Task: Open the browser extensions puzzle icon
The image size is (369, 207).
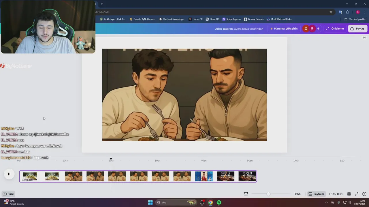Action: [347, 12]
